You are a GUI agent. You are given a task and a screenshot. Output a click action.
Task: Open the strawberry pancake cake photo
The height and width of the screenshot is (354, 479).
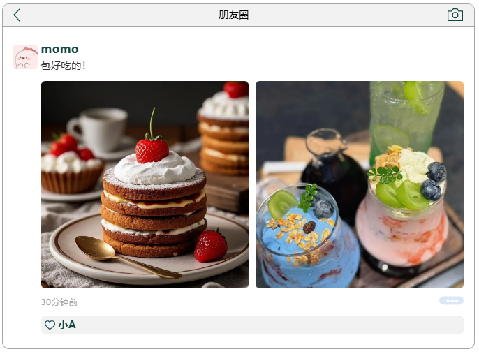145,184
